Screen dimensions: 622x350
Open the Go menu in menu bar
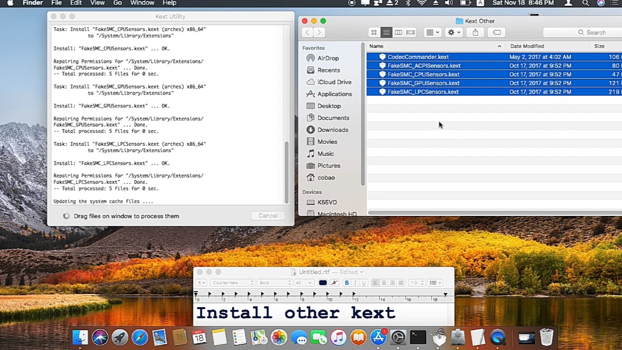point(118,3)
